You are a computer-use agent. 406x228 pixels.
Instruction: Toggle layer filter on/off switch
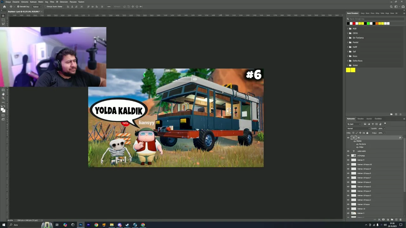click(x=385, y=123)
